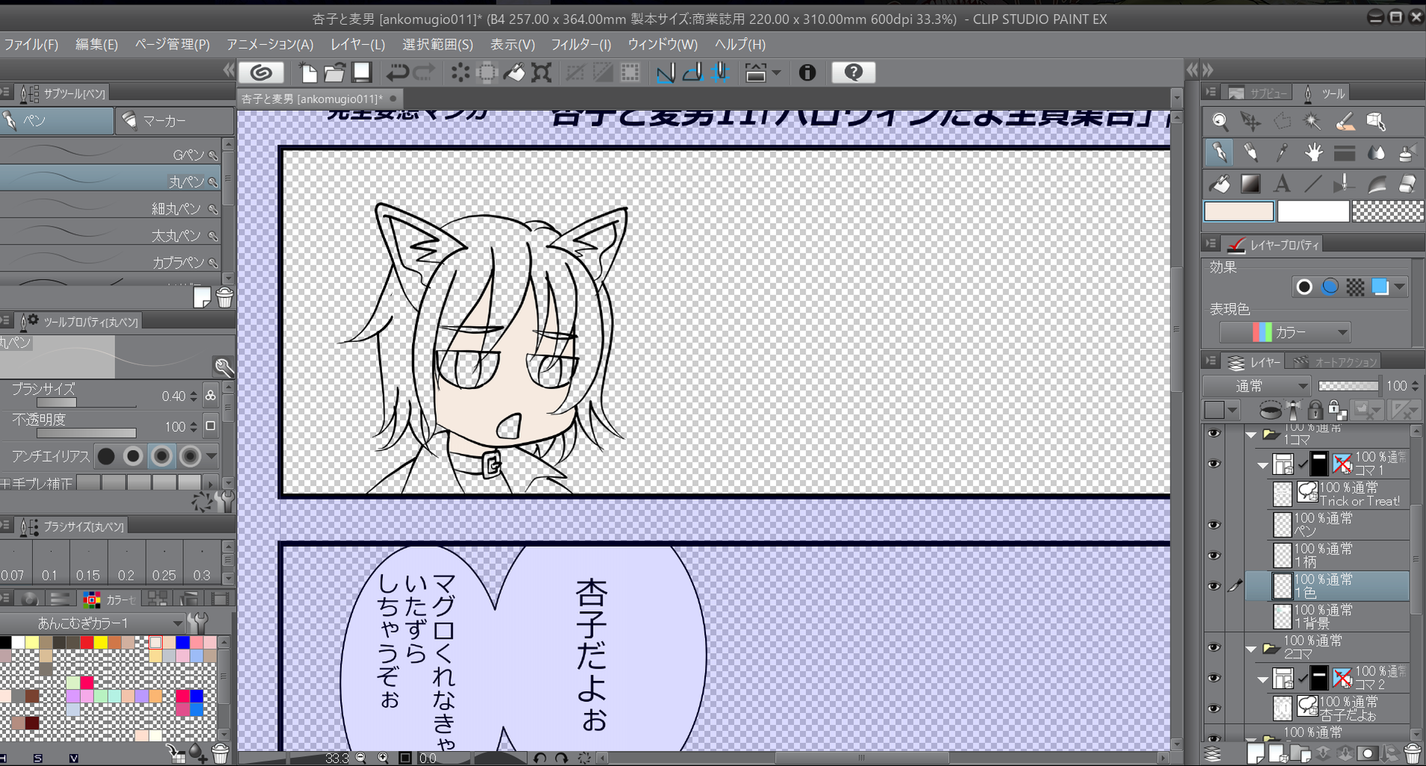
Task: Open the ファイル menu
Action: point(31,44)
